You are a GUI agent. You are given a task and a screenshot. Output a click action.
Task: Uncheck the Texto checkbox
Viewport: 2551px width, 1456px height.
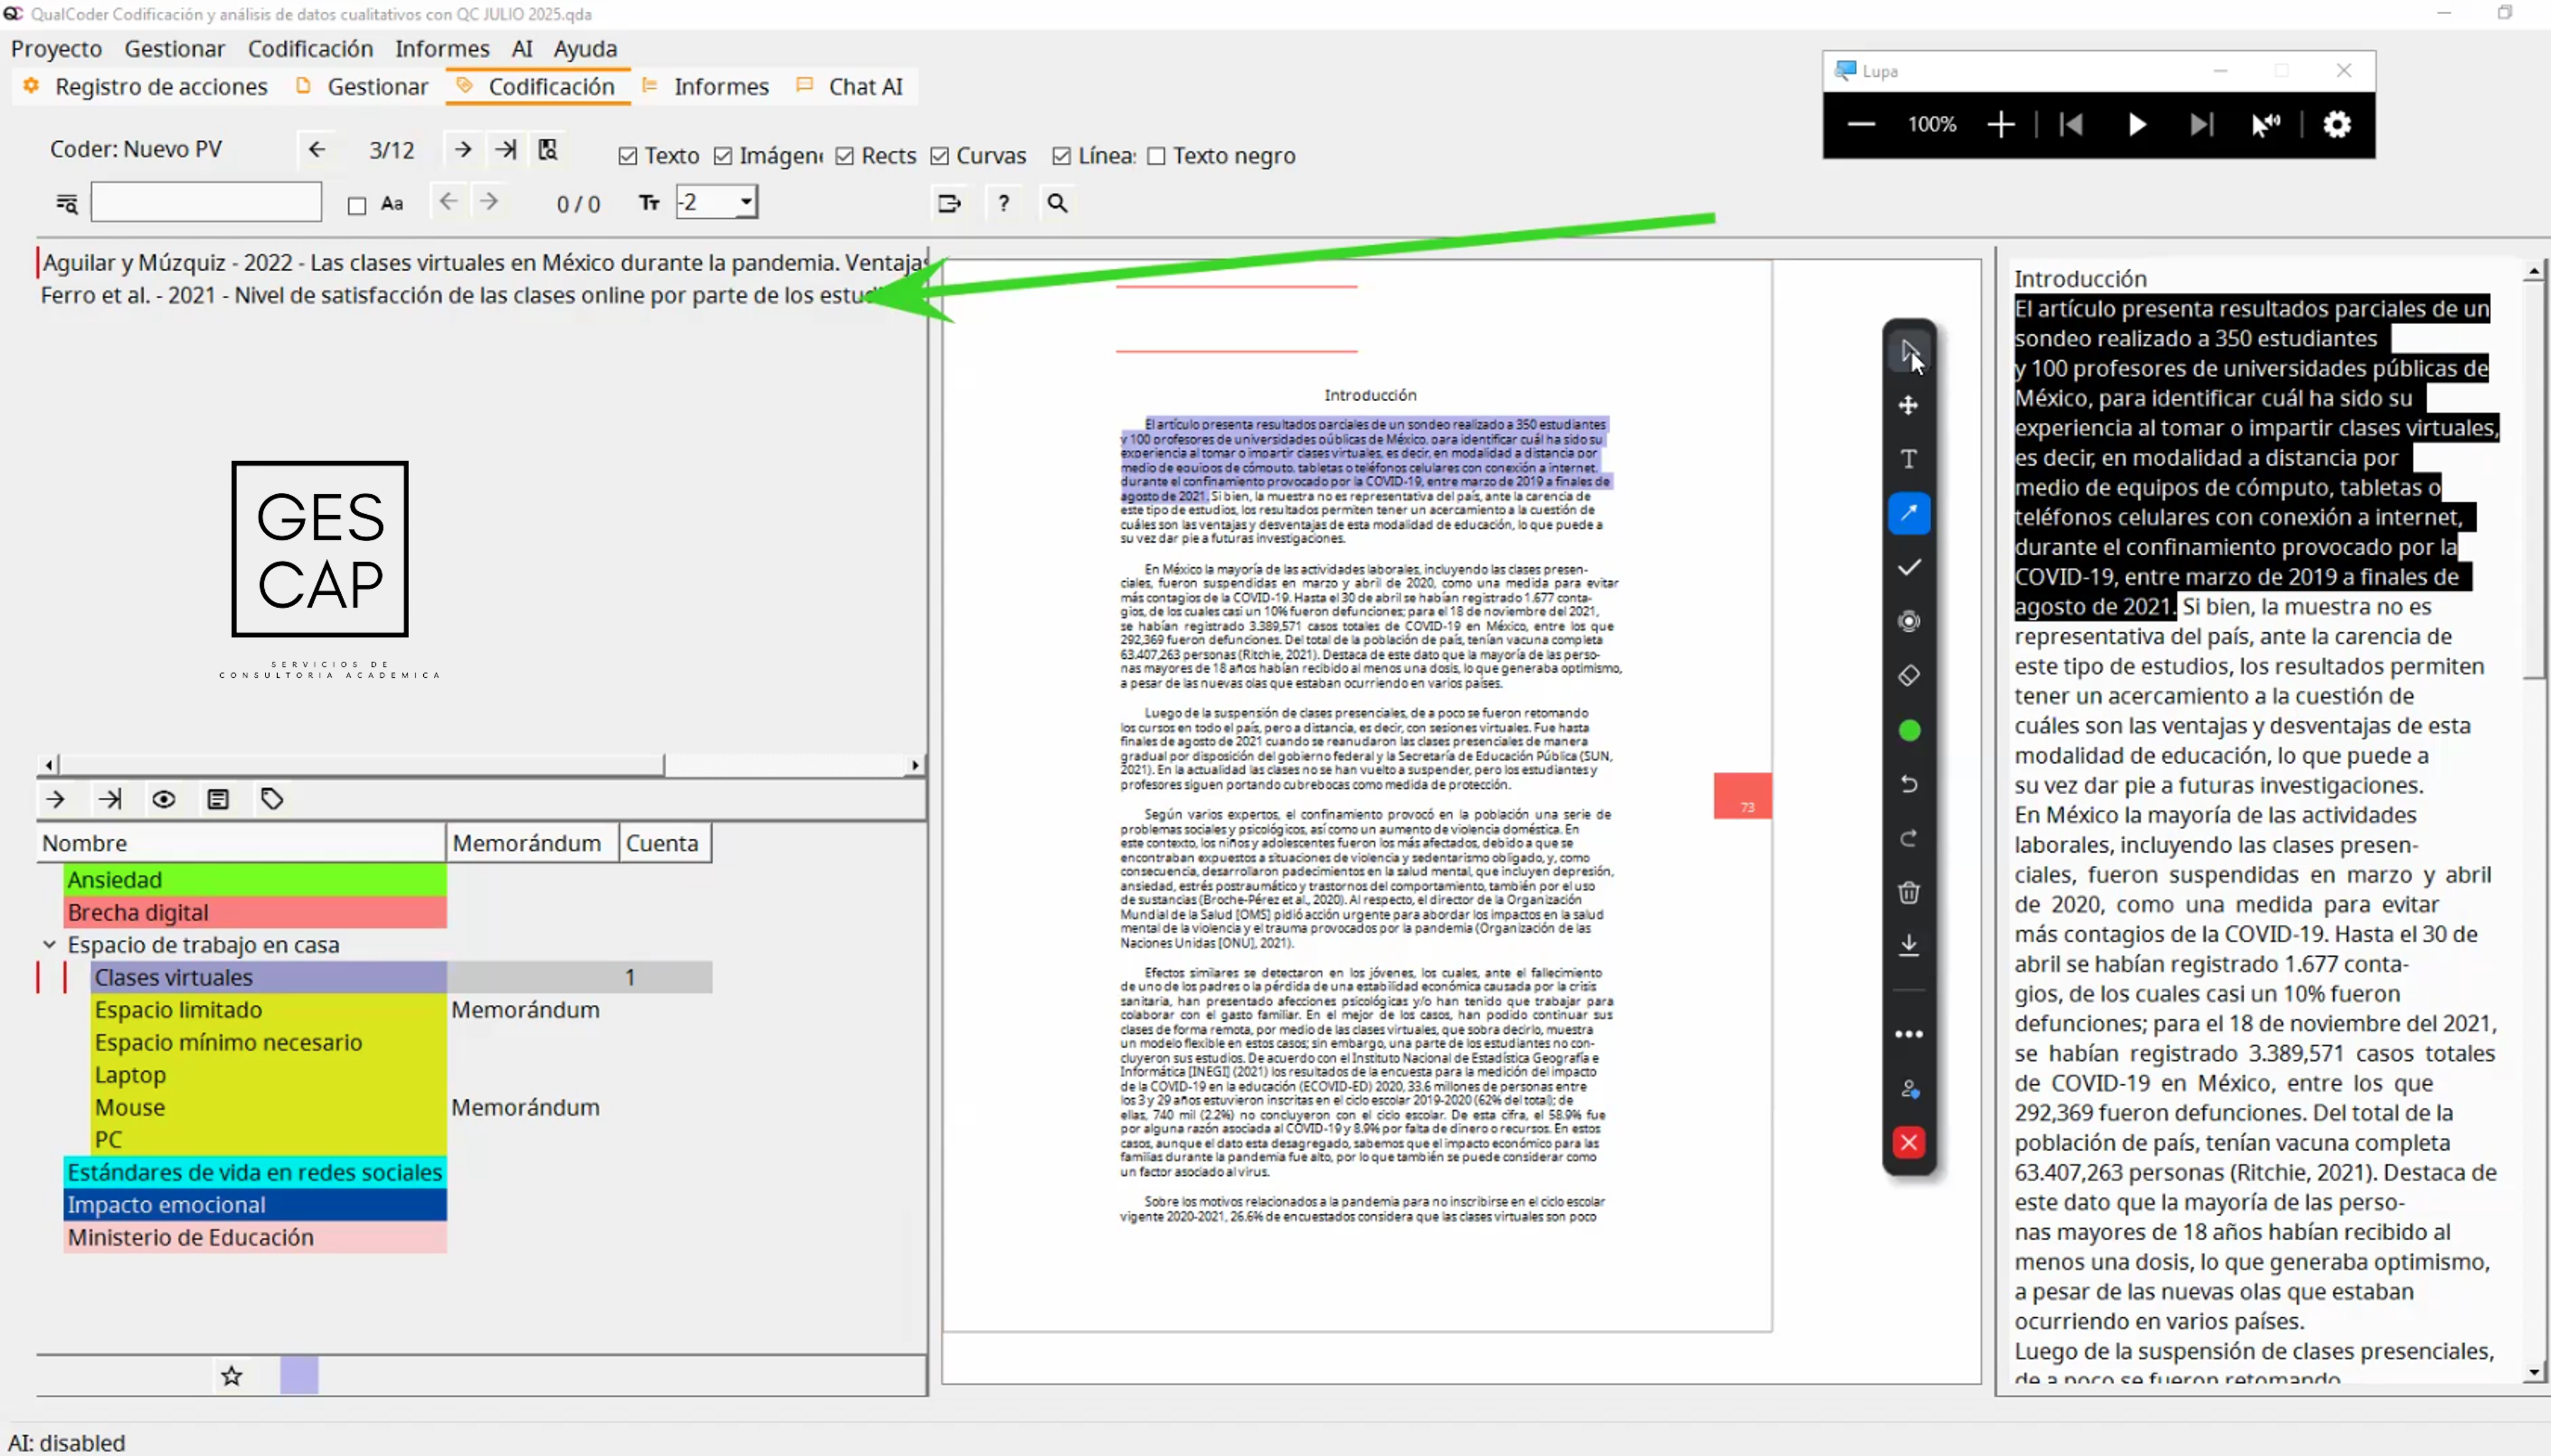coord(627,156)
